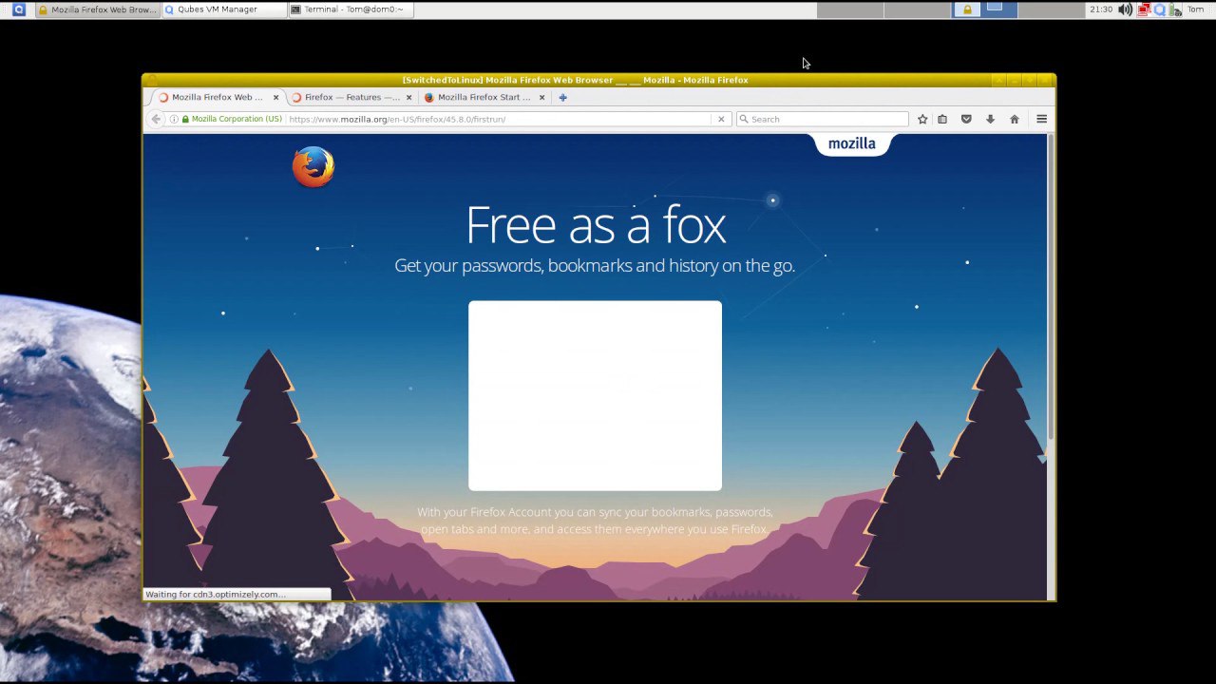Open the 'Tom' user menu in panel

pyautogui.click(x=1195, y=9)
